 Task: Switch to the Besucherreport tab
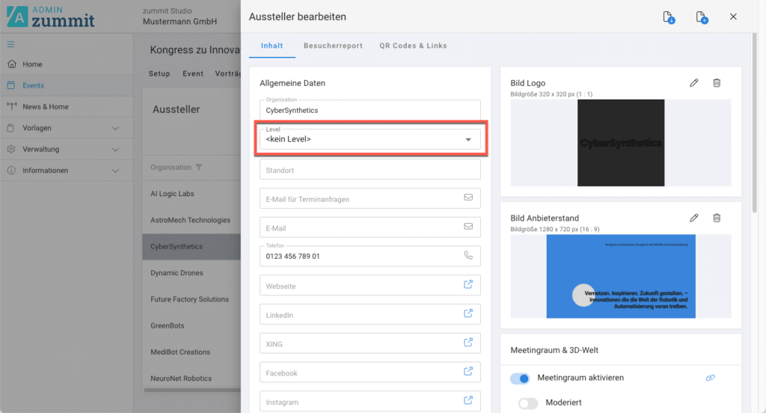(x=333, y=46)
